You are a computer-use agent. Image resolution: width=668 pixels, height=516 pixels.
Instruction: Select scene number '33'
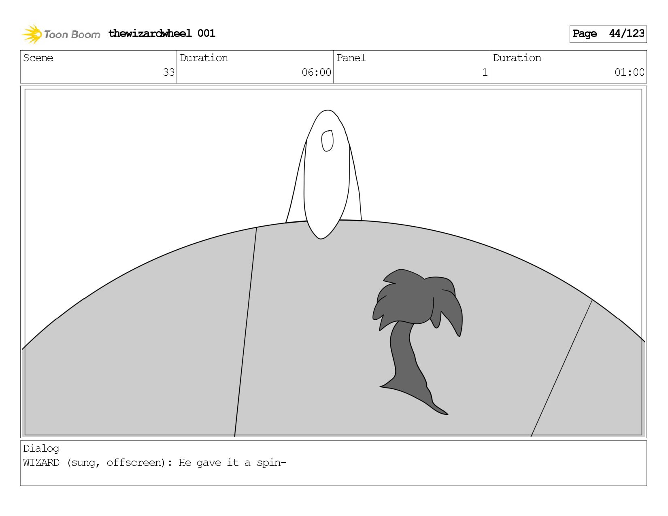[x=168, y=72]
